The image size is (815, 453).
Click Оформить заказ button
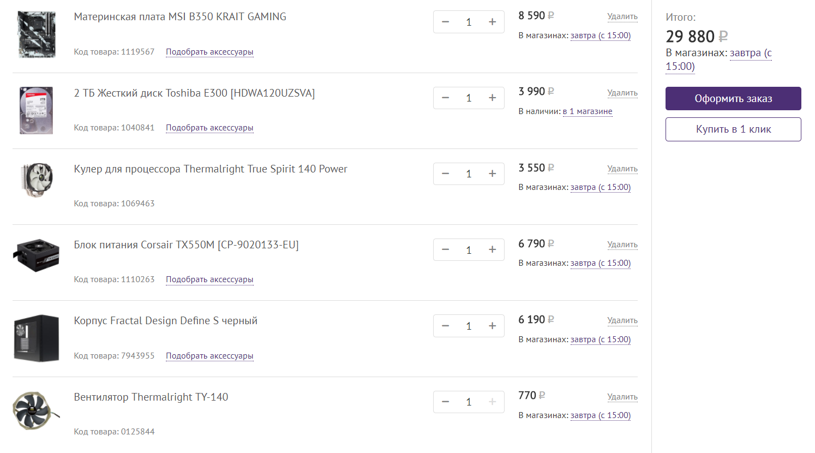tap(733, 99)
